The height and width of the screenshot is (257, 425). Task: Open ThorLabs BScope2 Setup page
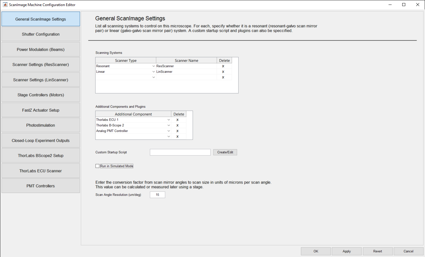pos(41,155)
